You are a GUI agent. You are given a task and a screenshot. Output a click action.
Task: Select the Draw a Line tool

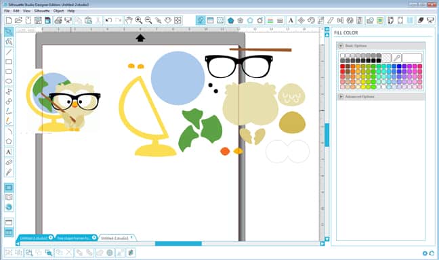tap(9, 51)
